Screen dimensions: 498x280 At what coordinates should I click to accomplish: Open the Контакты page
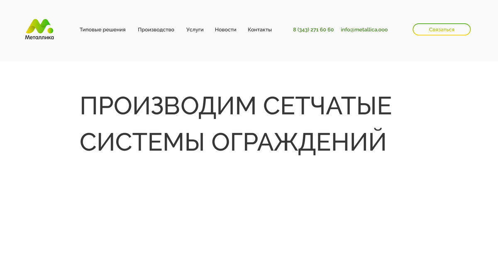point(260,30)
